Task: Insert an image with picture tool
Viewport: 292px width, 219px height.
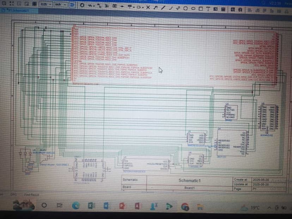Action: (216, 8)
